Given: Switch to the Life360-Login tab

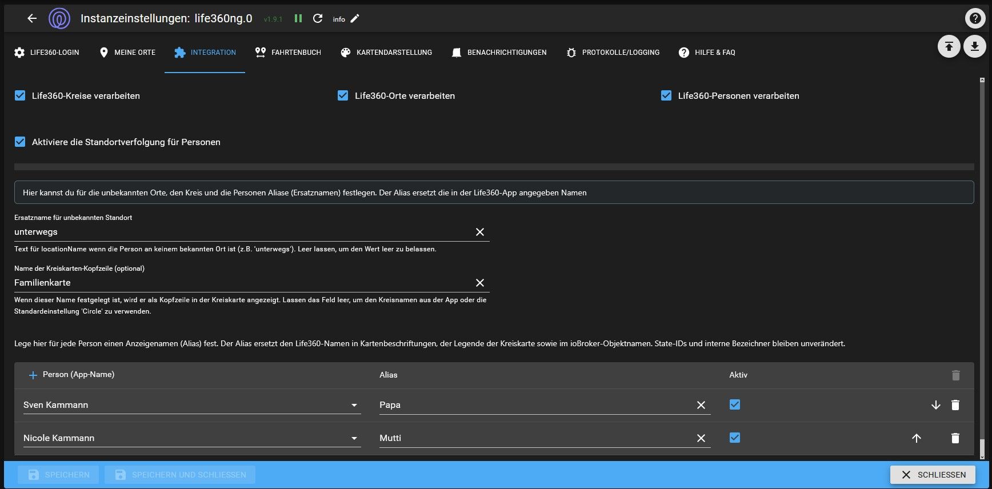Looking at the screenshot, I should (x=47, y=53).
